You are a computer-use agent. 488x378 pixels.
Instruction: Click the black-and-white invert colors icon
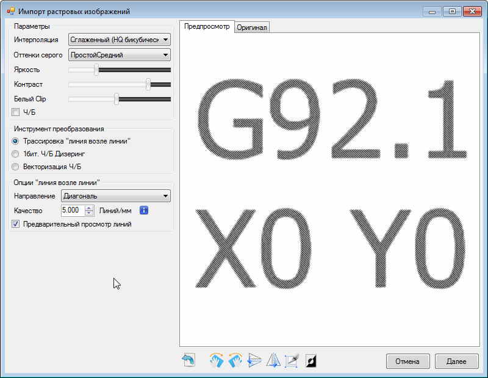coord(310,360)
